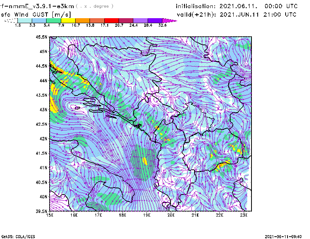310x239 pixels.
Task: Click the legend value 1.6
Action: pyautogui.click(x=18, y=25)
